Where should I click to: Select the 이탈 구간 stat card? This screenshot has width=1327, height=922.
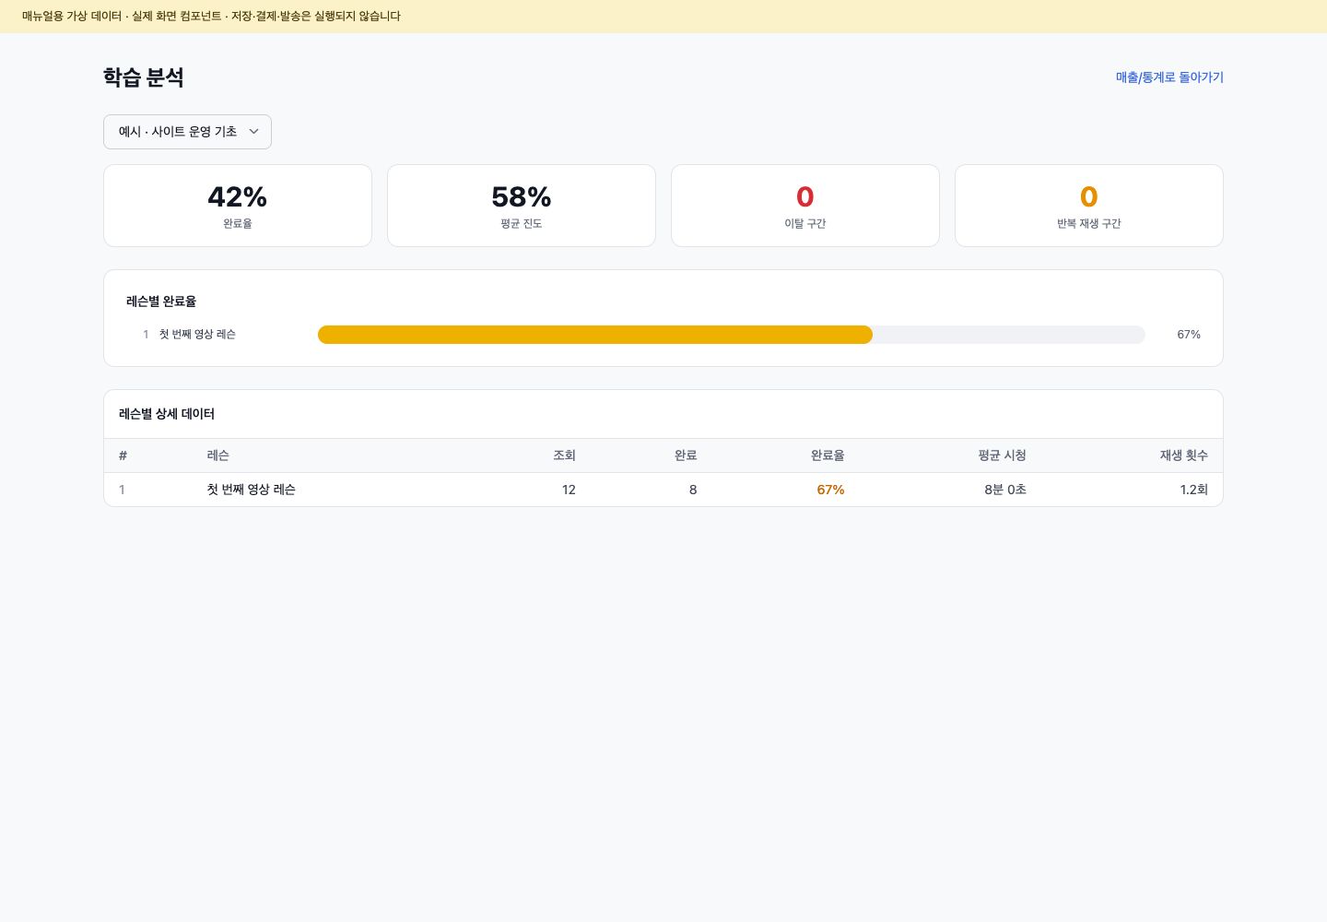coord(805,206)
